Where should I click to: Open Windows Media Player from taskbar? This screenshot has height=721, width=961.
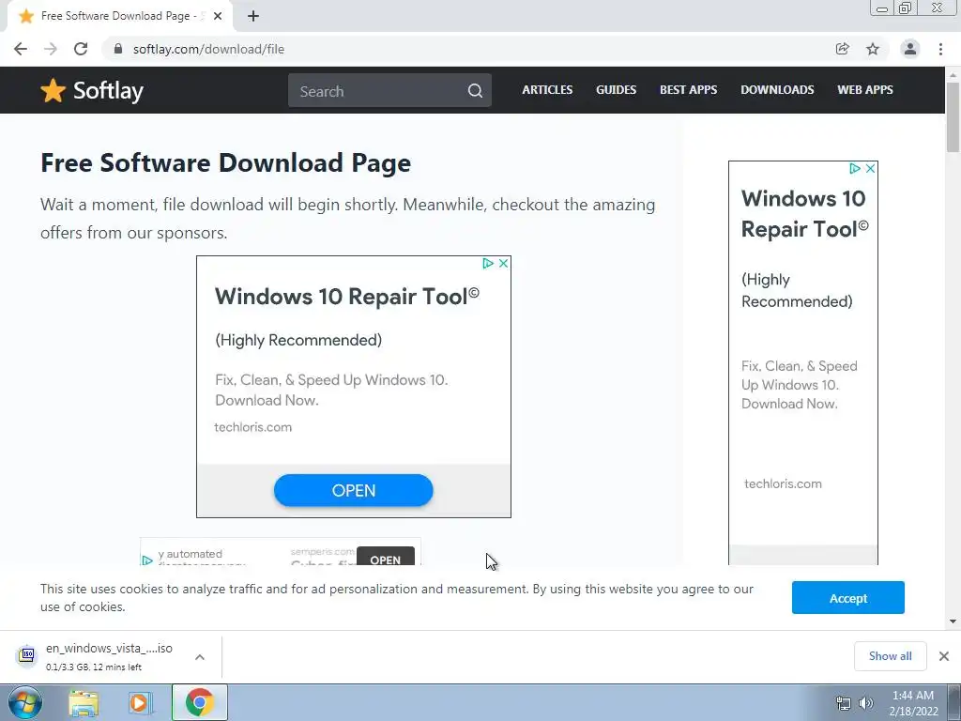coord(140,703)
